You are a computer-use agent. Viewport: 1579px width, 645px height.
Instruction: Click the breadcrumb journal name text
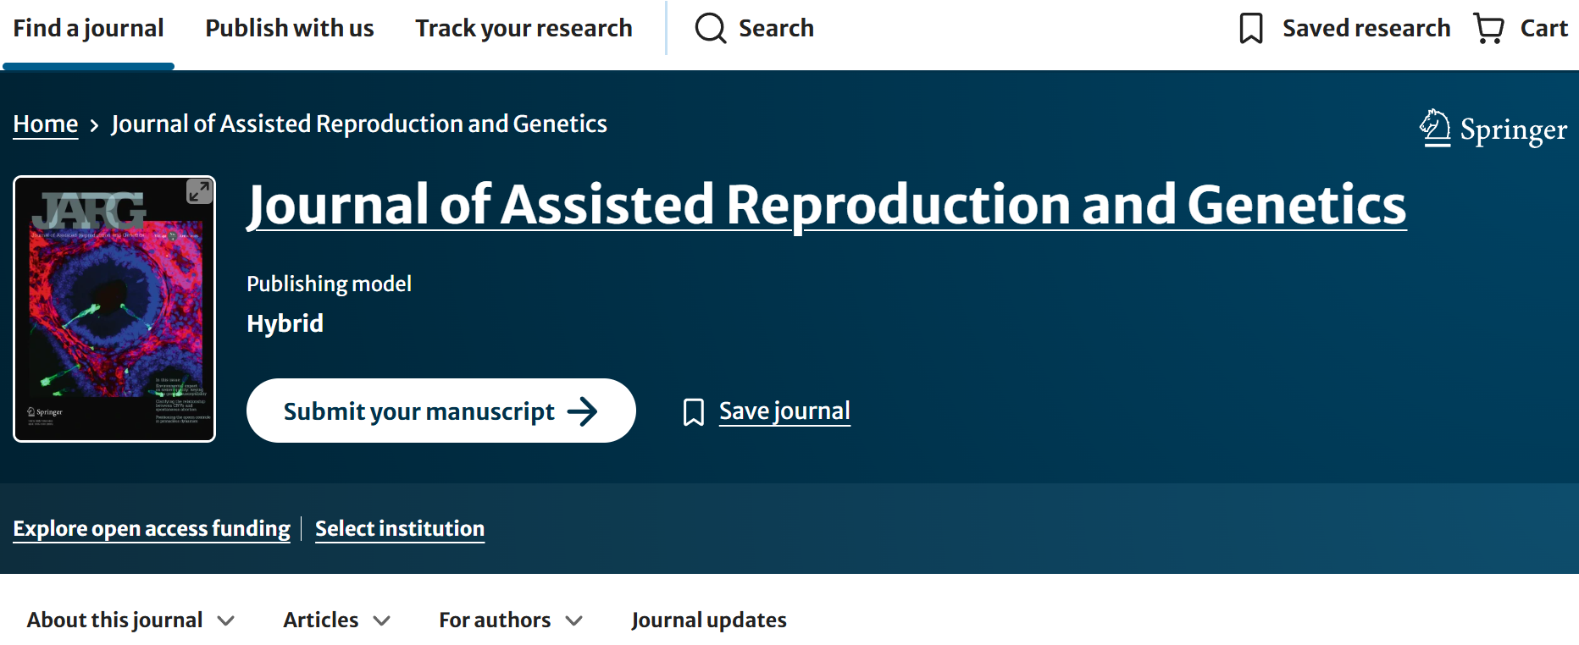click(359, 124)
